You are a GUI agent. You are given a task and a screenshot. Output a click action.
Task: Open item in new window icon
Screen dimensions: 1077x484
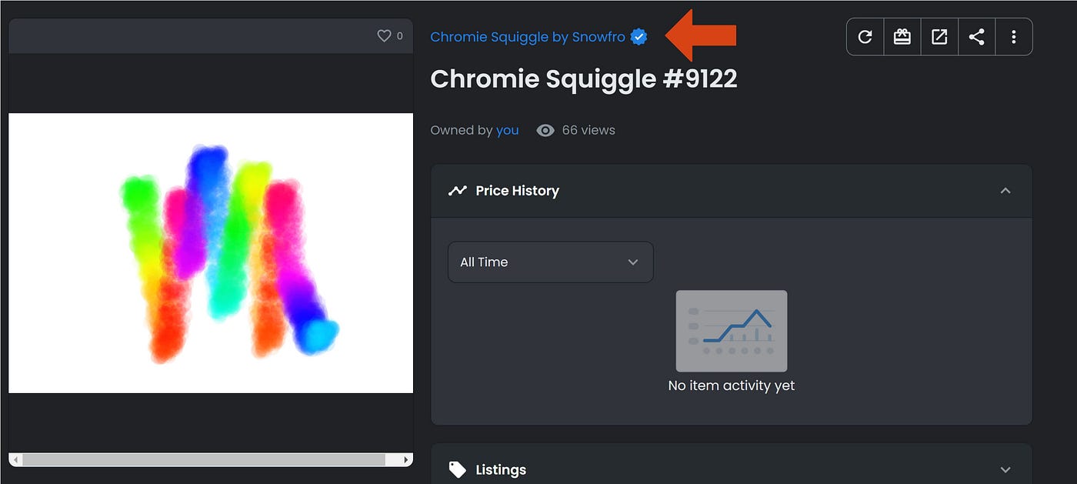(x=939, y=37)
